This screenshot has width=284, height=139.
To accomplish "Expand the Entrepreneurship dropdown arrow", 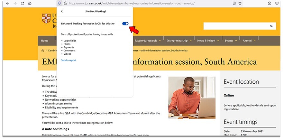I will click(x=190, y=41).
